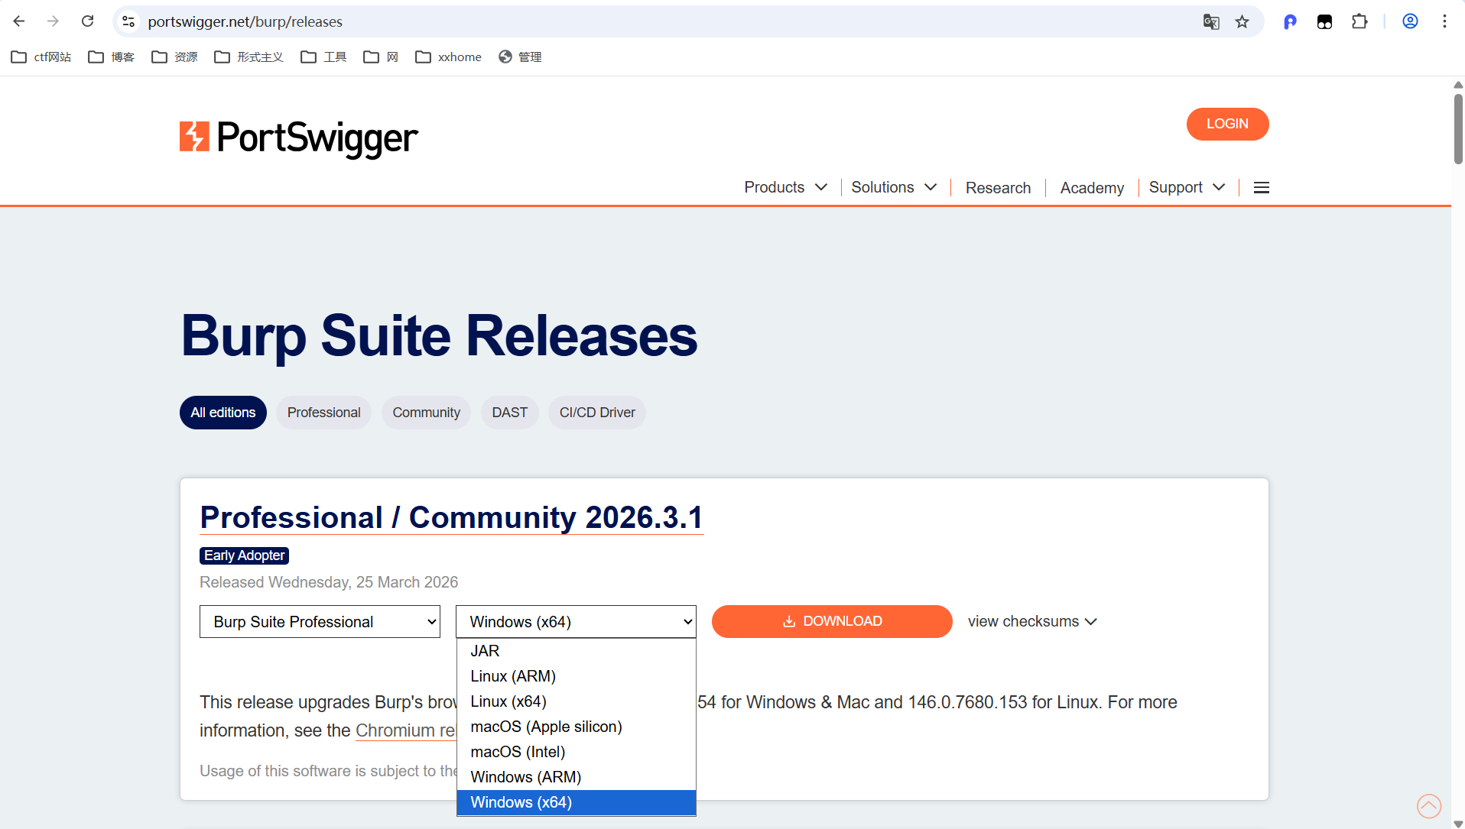Reload the current page
This screenshot has width=1465, height=829.
point(88,21)
